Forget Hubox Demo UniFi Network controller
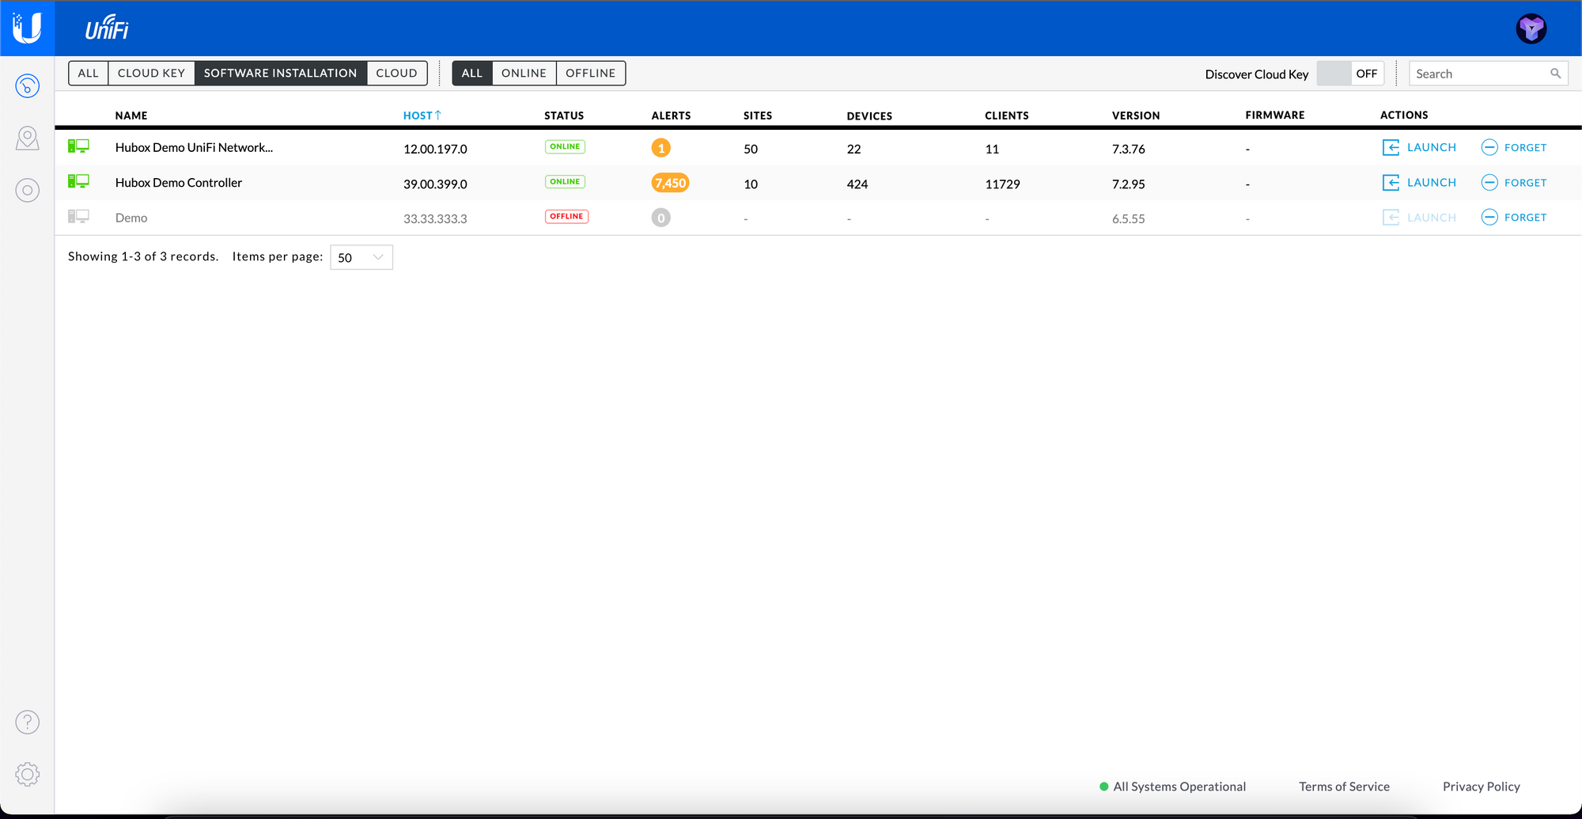 1514,147
